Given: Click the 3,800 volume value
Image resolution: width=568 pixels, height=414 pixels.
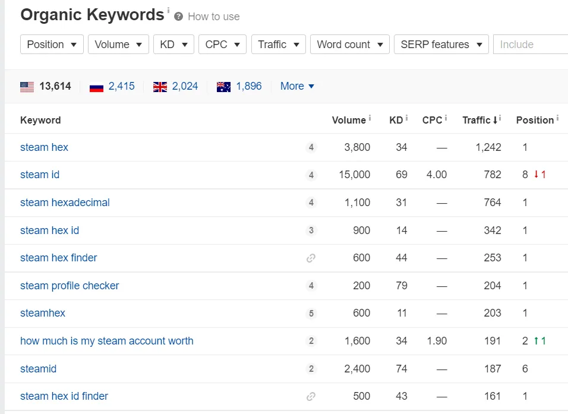Looking at the screenshot, I should (x=357, y=147).
